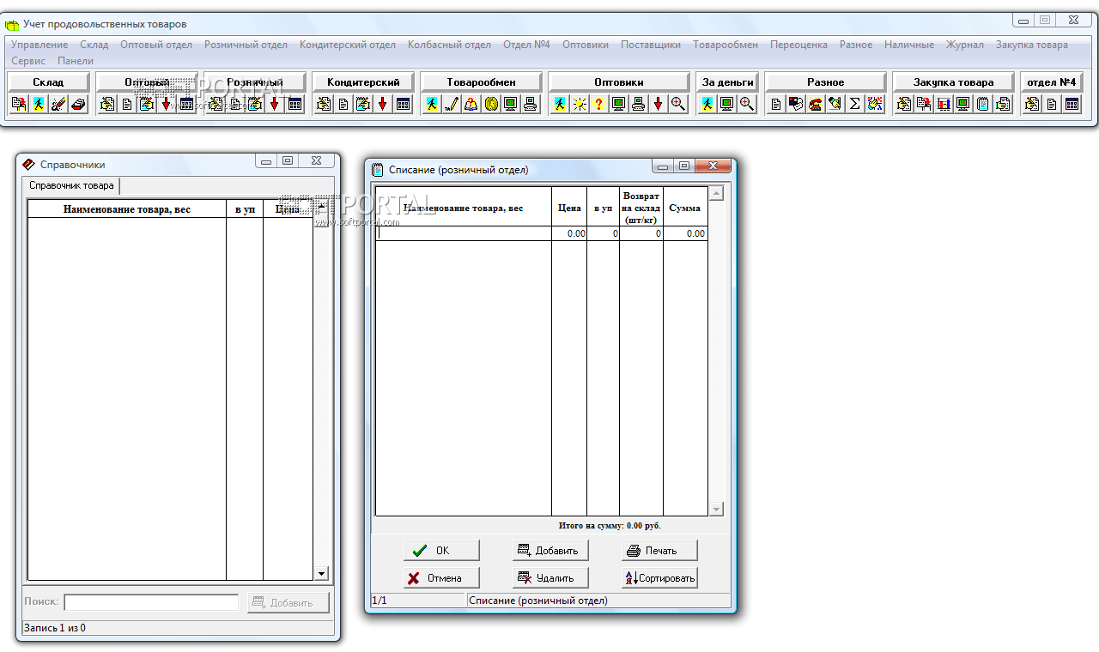The image size is (1099, 652).
Task: Select the Справочник товара tab
Action: (71, 185)
